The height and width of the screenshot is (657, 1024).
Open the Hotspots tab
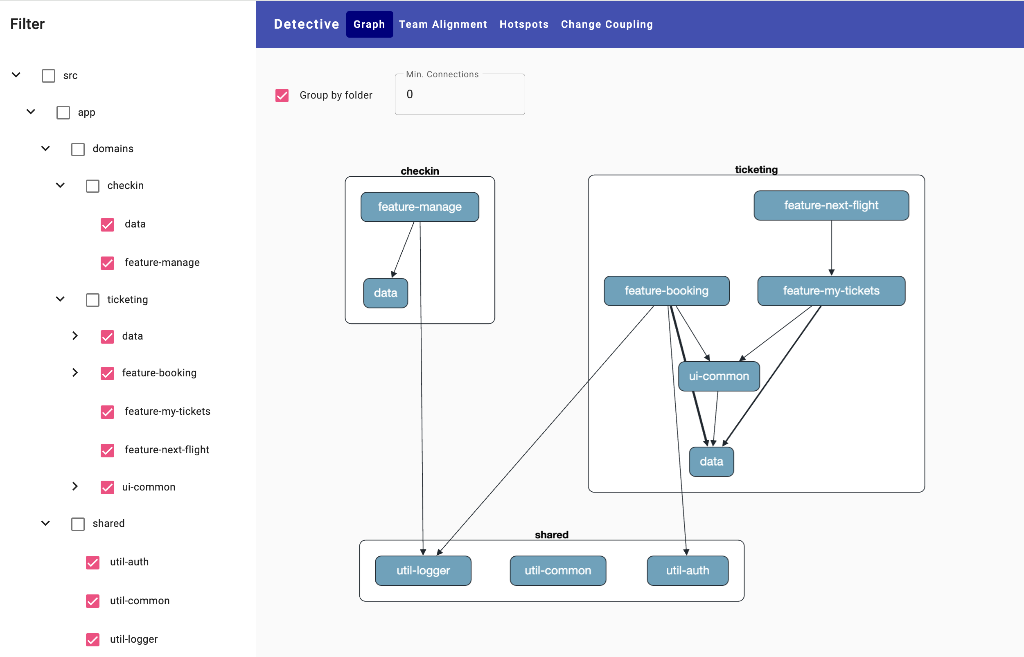point(524,24)
